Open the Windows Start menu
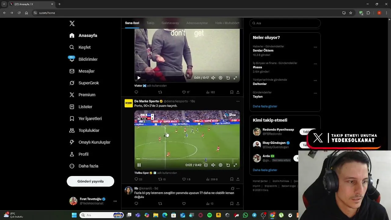The image size is (391, 220). click(74, 215)
